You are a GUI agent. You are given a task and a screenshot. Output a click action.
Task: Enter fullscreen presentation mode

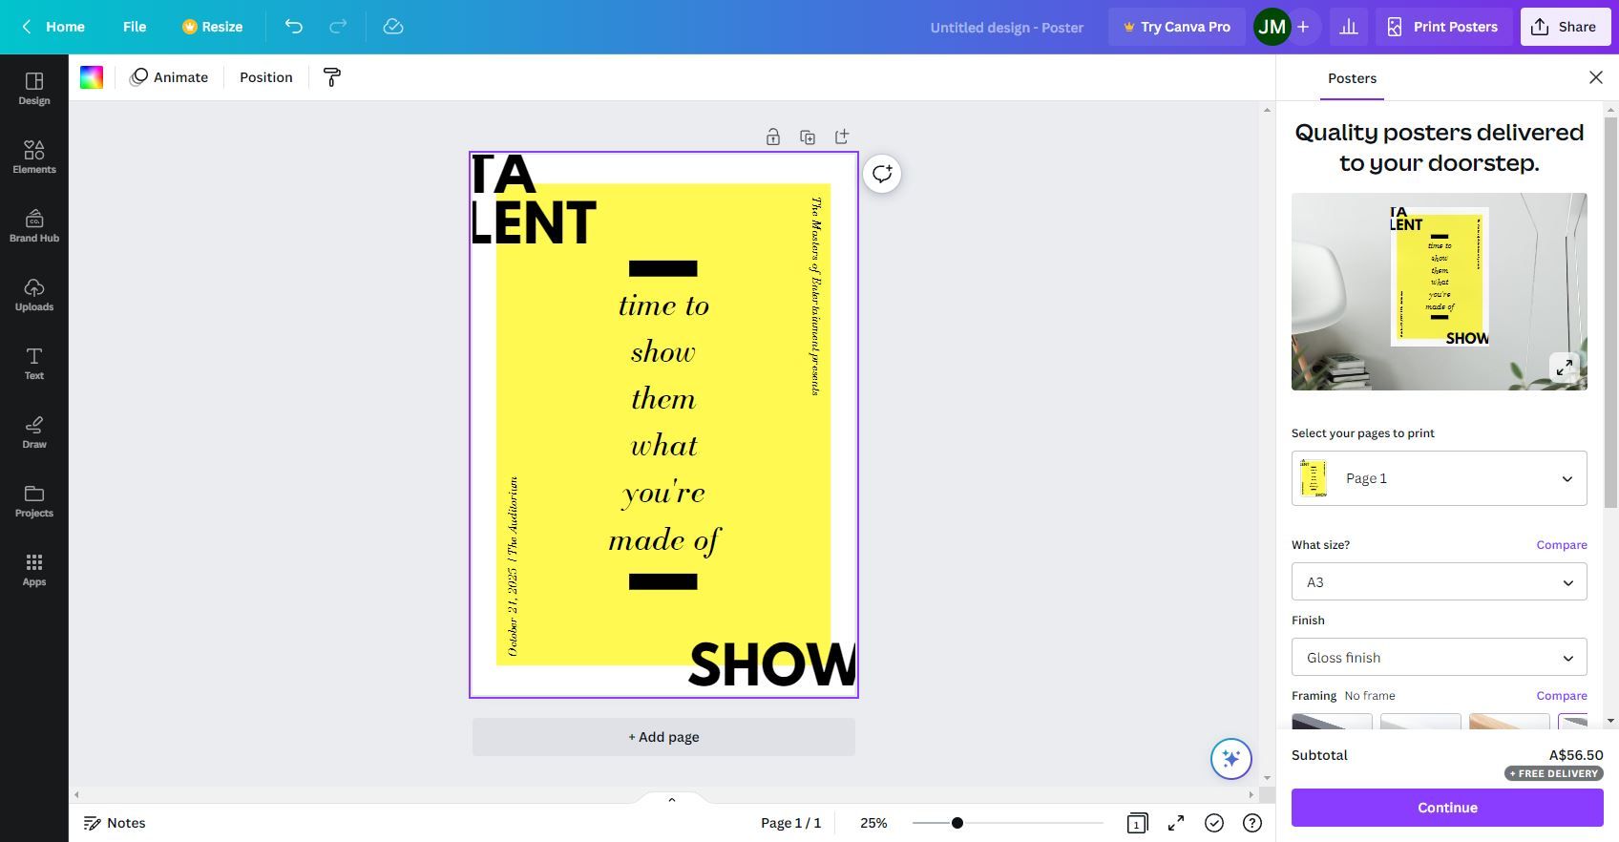[1176, 823]
